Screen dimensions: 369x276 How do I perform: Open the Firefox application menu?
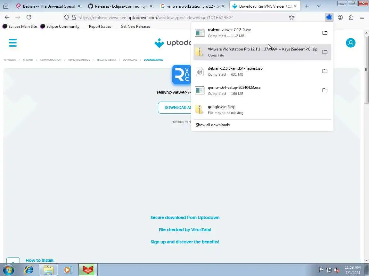coord(362,17)
